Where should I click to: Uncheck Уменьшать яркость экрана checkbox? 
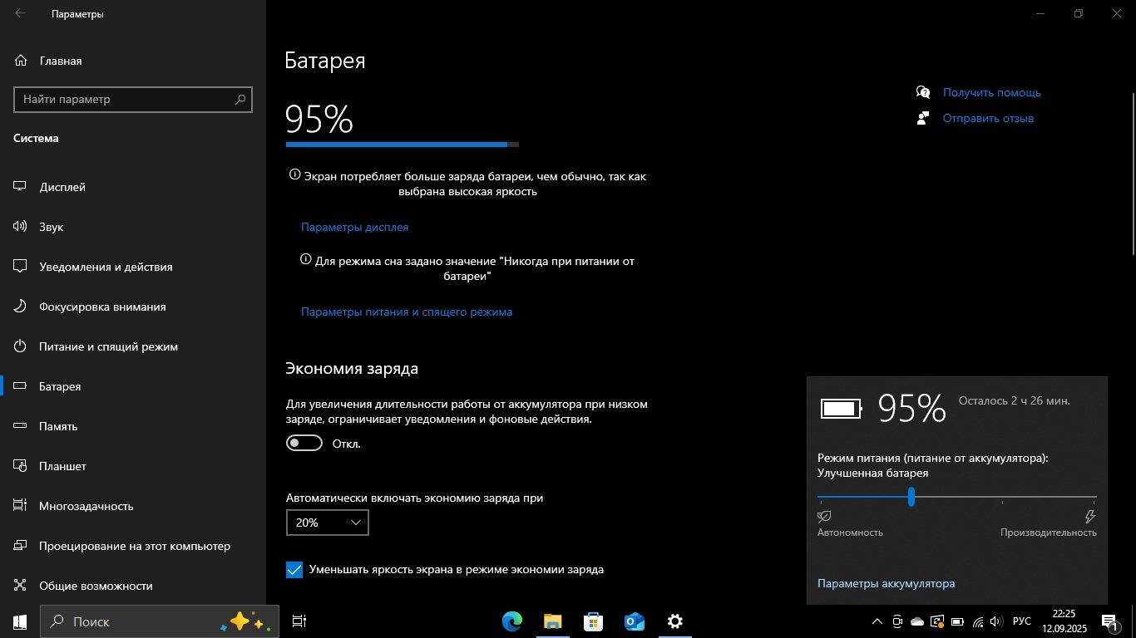pos(294,570)
